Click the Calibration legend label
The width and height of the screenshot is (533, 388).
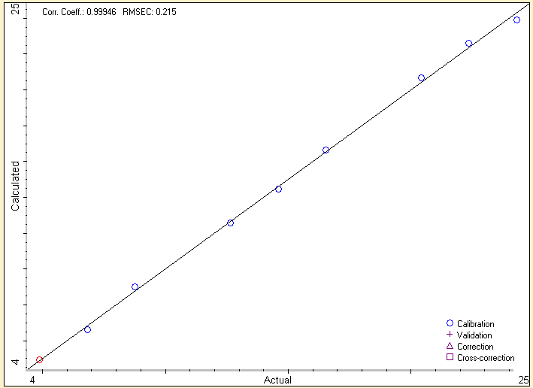[476, 324]
